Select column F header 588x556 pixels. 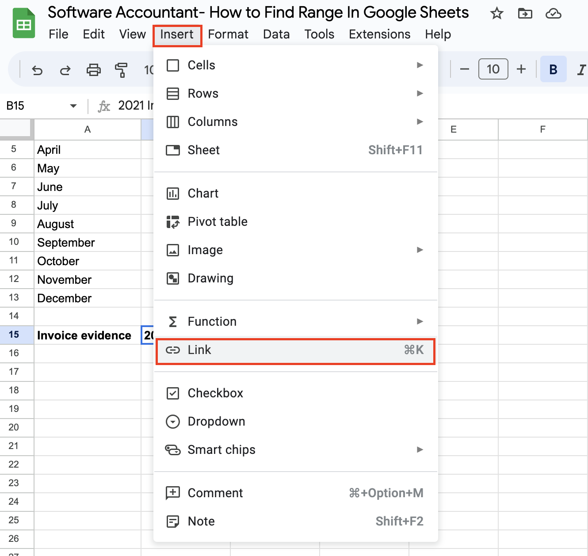tap(543, 129)
